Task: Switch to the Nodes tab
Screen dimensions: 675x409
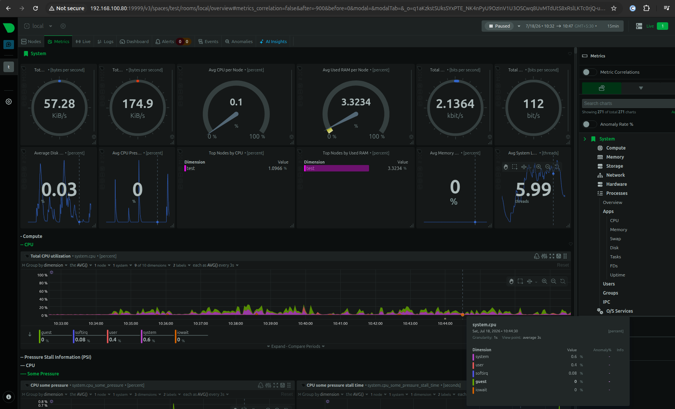Action: click(x=31, y=42)
